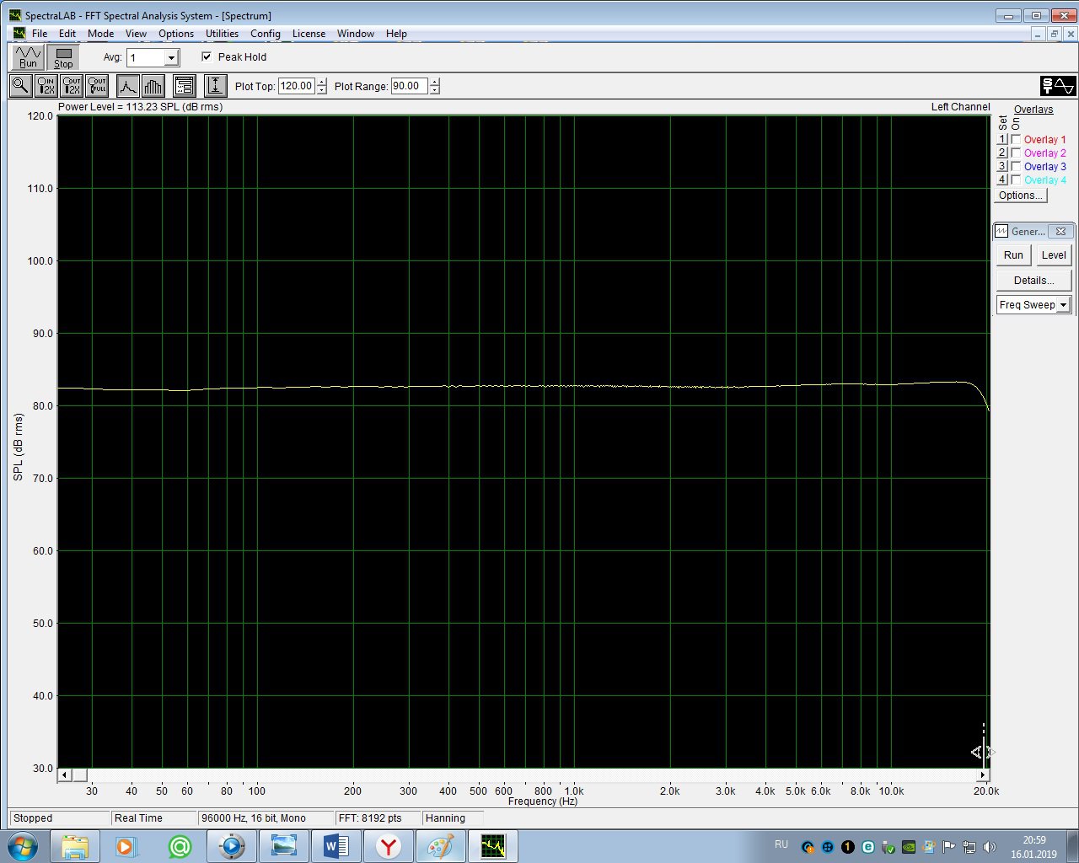Click the network icon in system tray
The width and height of the screenshot is (1079, 863).
click(969, 847)
